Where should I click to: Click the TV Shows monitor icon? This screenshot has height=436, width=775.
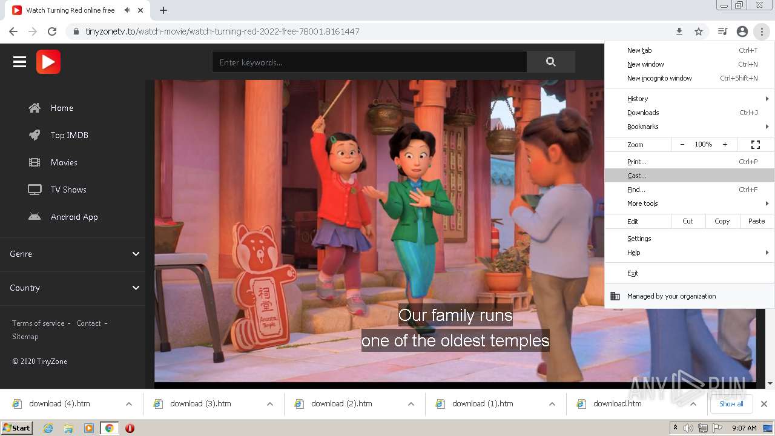click(35, 190)
